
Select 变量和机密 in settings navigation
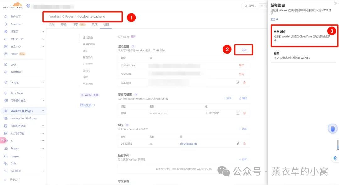pyautogui.click(x=89, y=44)
